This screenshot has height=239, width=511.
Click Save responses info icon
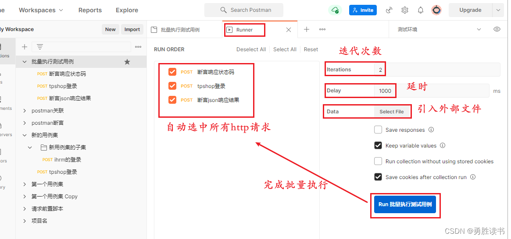[x=431, y=130]
